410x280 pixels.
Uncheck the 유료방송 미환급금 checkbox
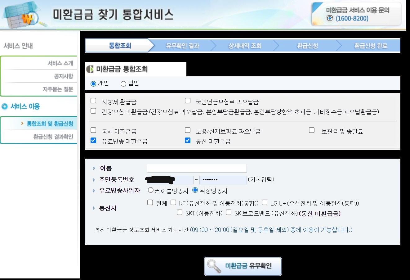point(93,140)
